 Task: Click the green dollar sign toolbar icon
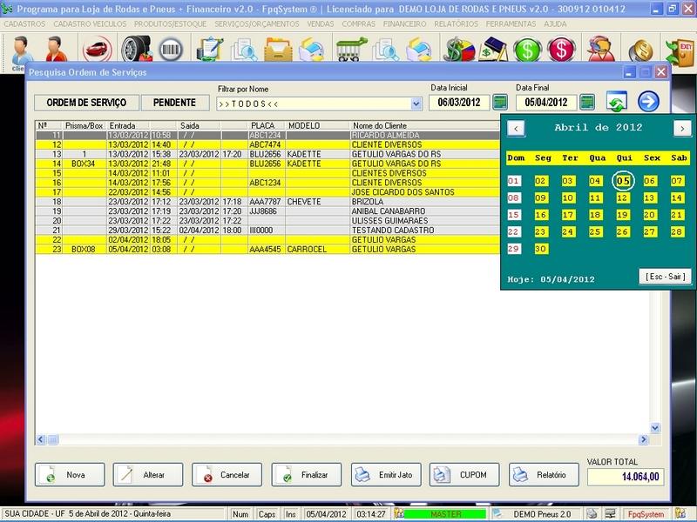pos(526,49)
